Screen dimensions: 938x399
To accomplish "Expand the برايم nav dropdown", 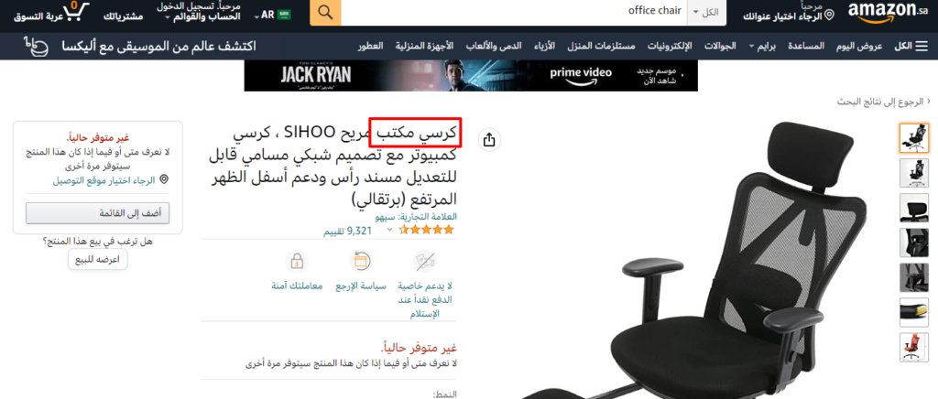I will click(x=762, y=46).
